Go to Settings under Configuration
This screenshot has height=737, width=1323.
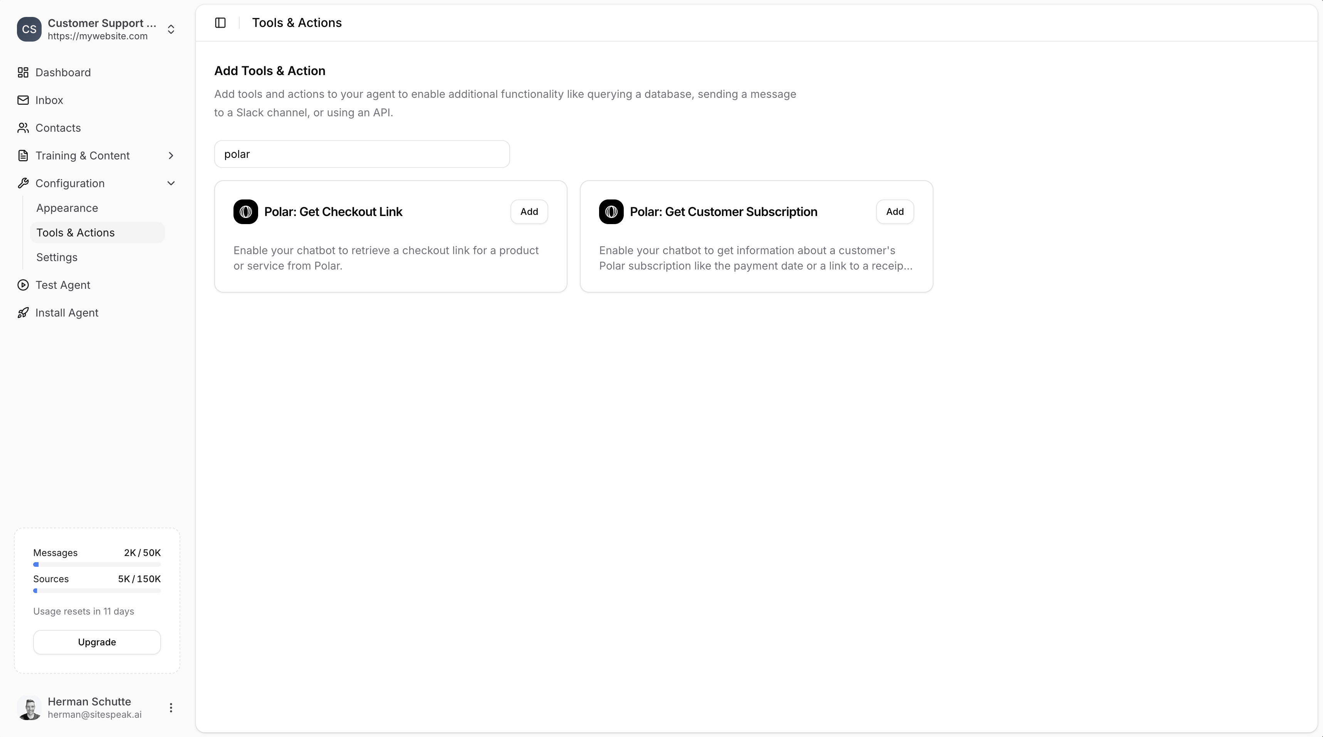pyautogui.click(x=57, y=257)
